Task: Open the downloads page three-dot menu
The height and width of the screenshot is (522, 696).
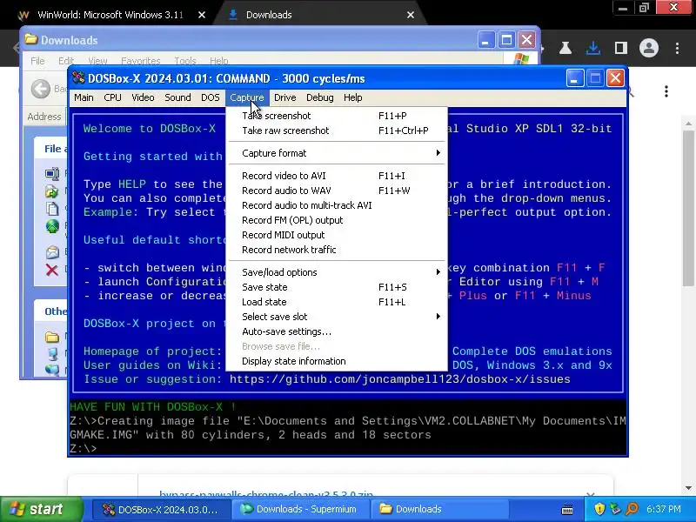Action: tap(666, 91)
